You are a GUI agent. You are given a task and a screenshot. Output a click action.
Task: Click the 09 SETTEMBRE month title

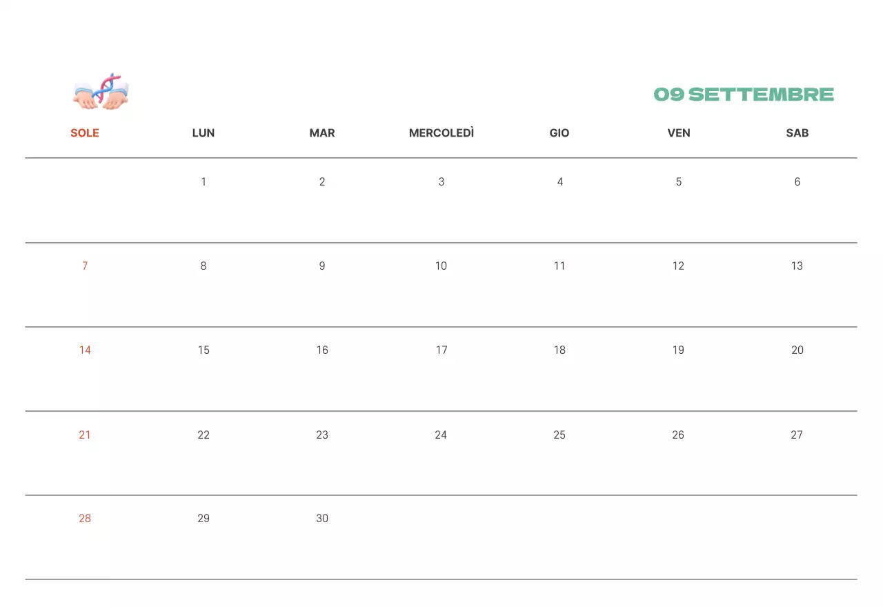point(744,94)
